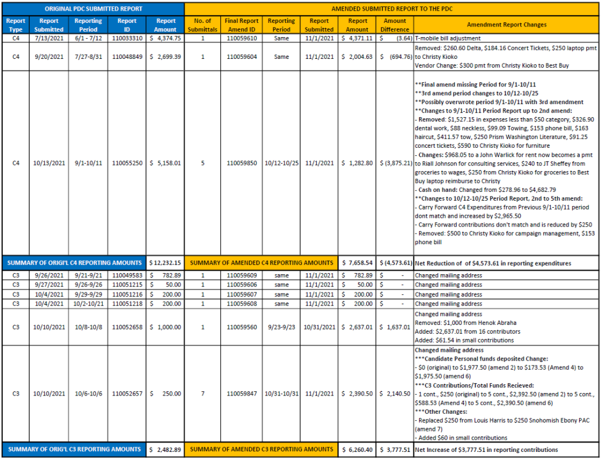Select the 'SUMMARY OF ORIG'L C3 REPORTING AMOUNTS' label
The width and height of the screenshot is (602, 459).
75,450
